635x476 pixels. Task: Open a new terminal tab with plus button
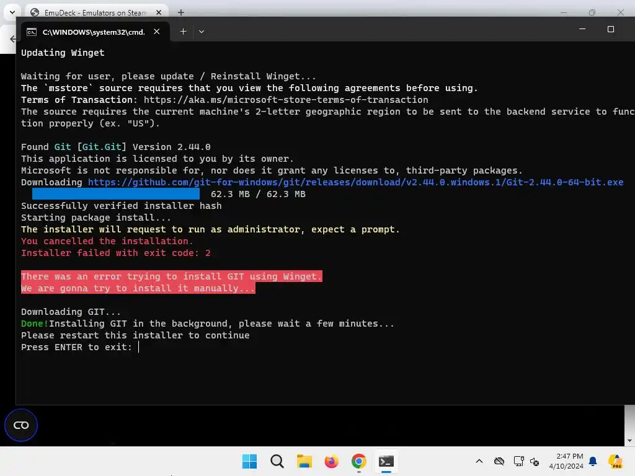(x=183, y=32)
